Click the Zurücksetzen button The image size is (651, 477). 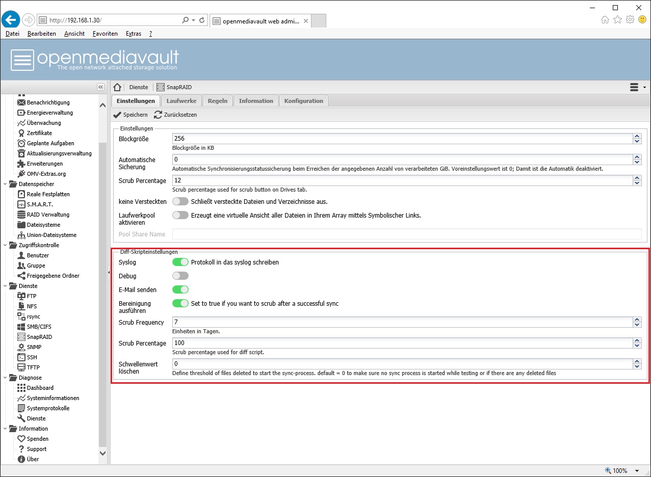[175, 115]
